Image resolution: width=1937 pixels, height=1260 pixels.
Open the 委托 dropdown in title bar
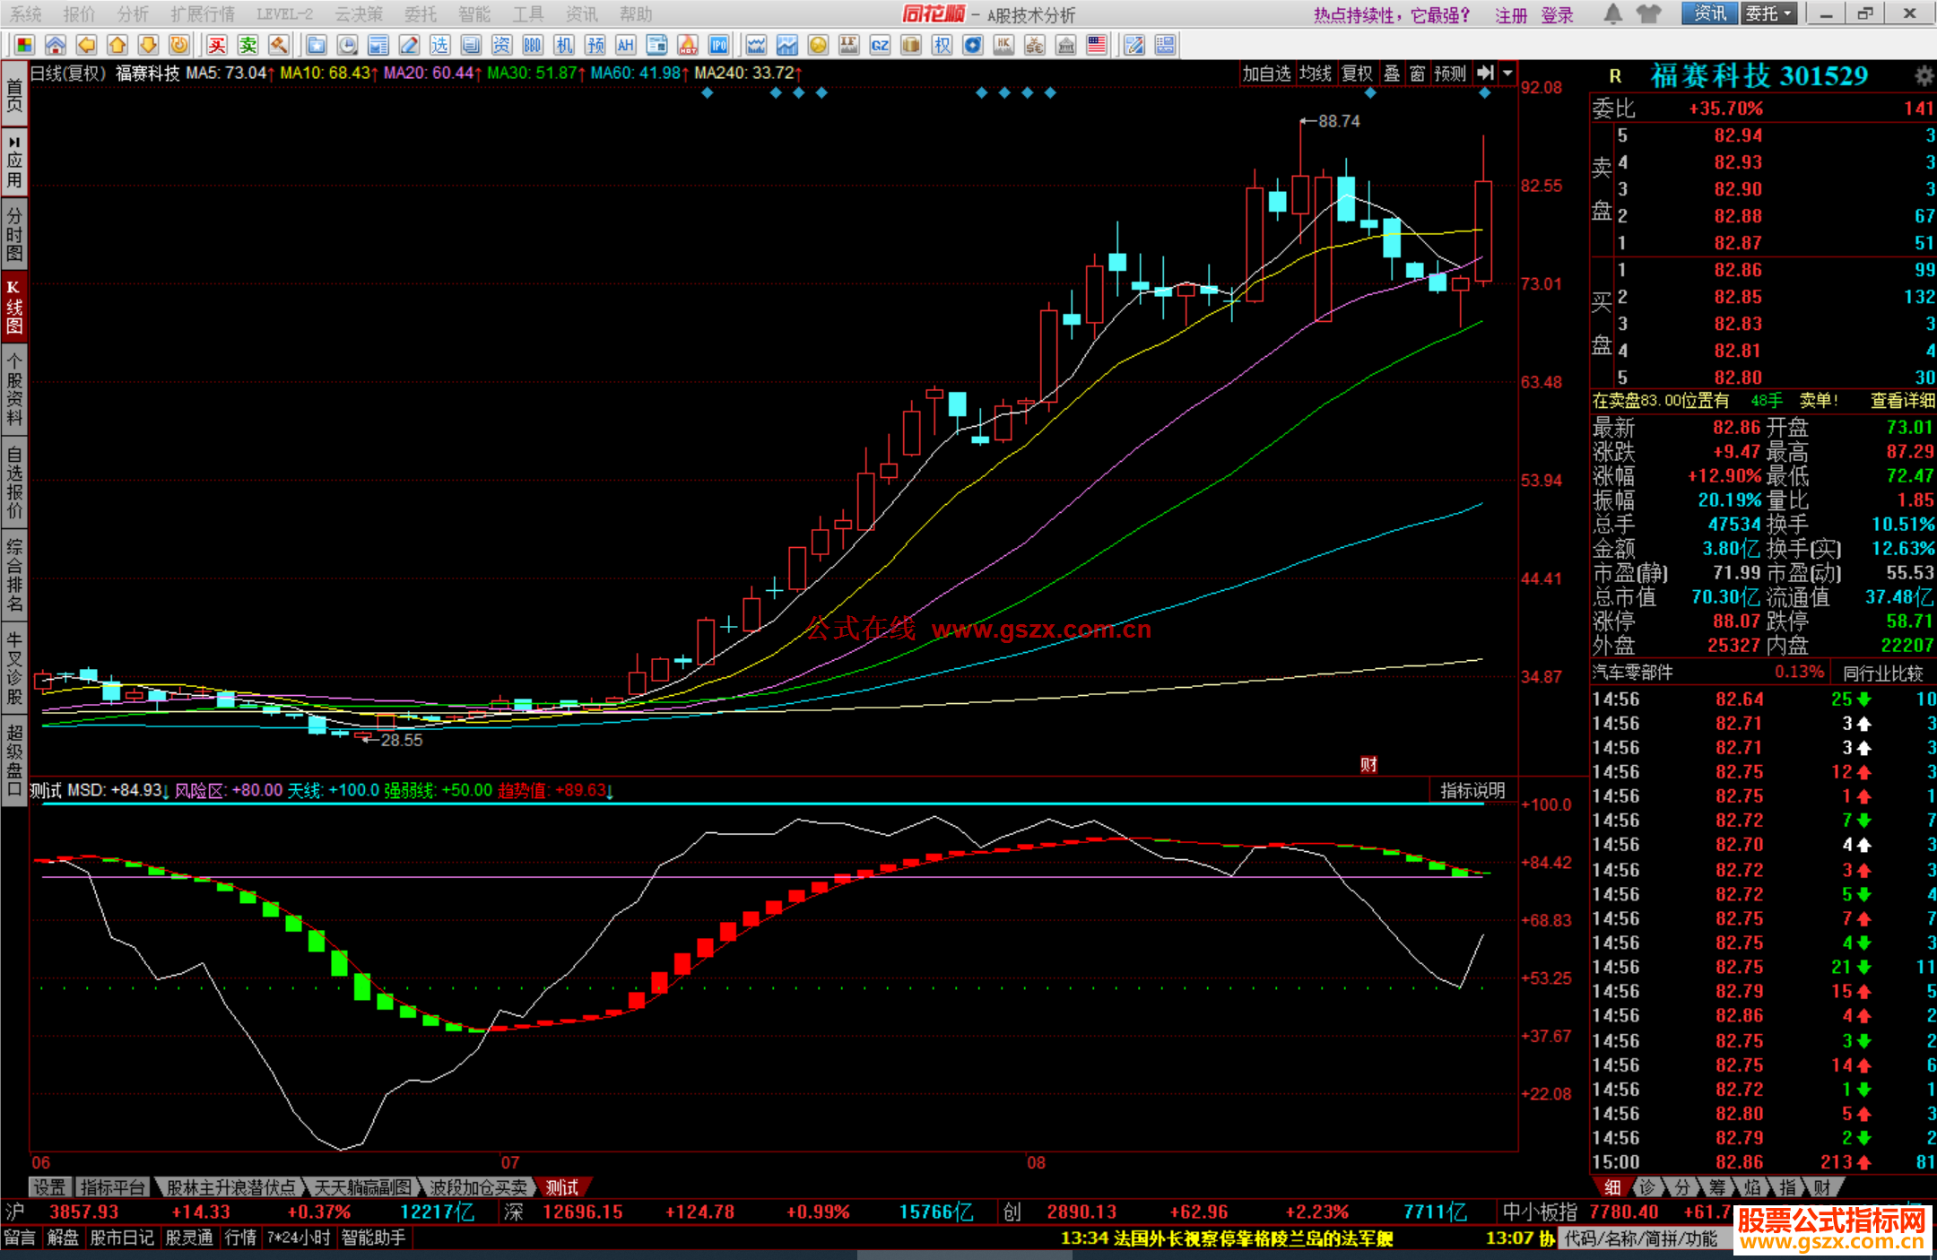pyautogui.click(x=1768, y=14)
